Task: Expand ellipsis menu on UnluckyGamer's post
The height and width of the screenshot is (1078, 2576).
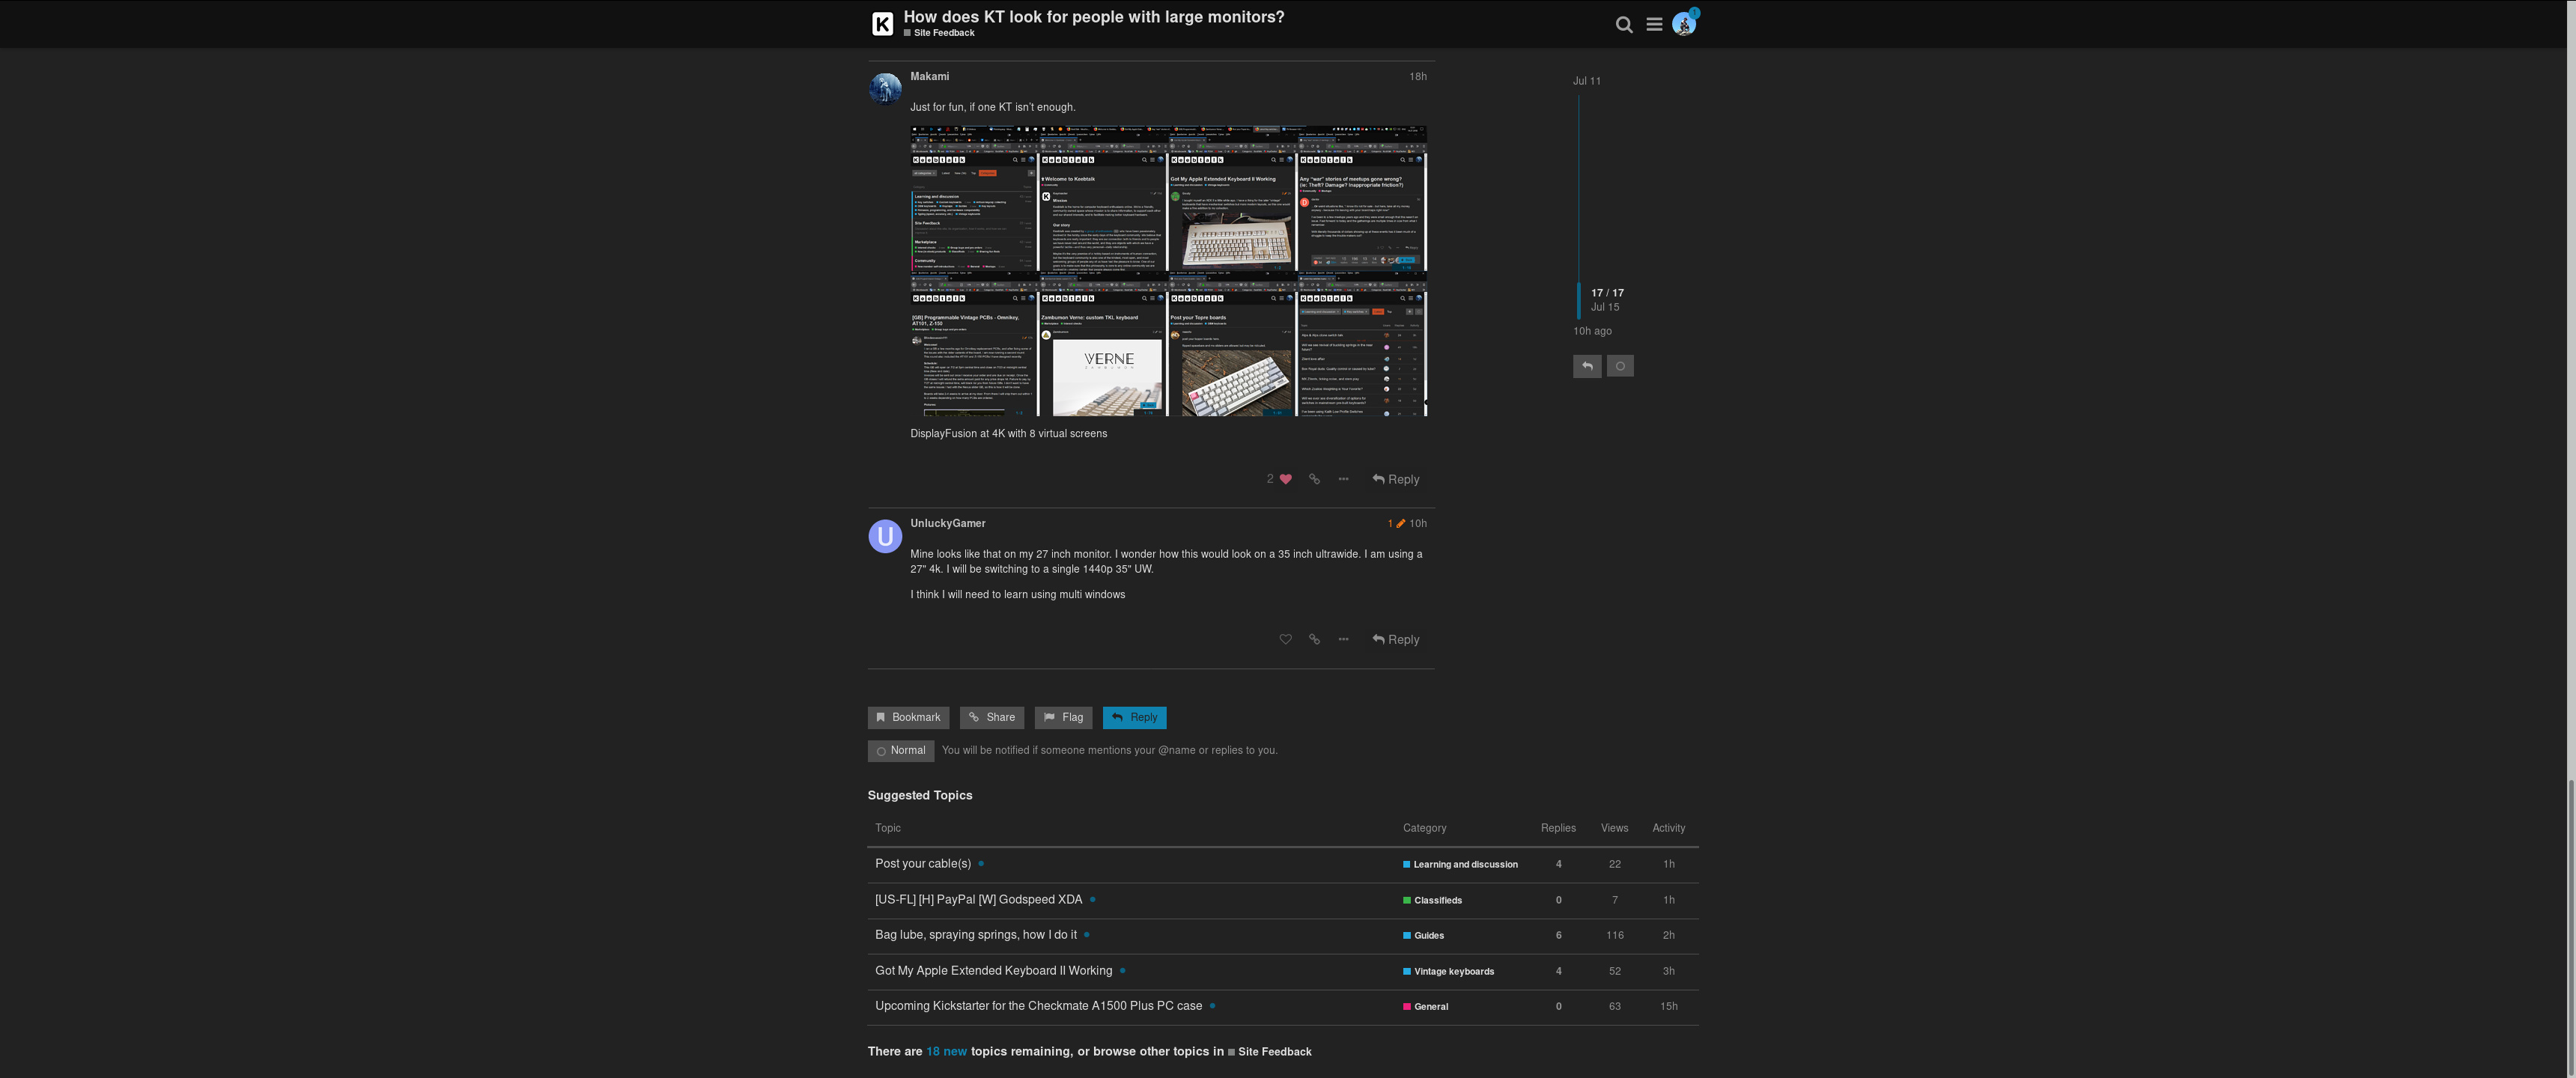Action: 1343,640
